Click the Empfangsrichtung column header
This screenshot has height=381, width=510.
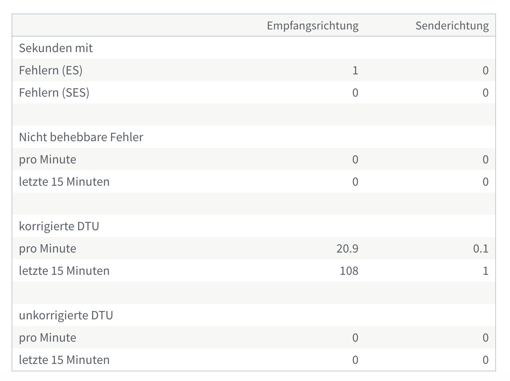click(312, 25)
